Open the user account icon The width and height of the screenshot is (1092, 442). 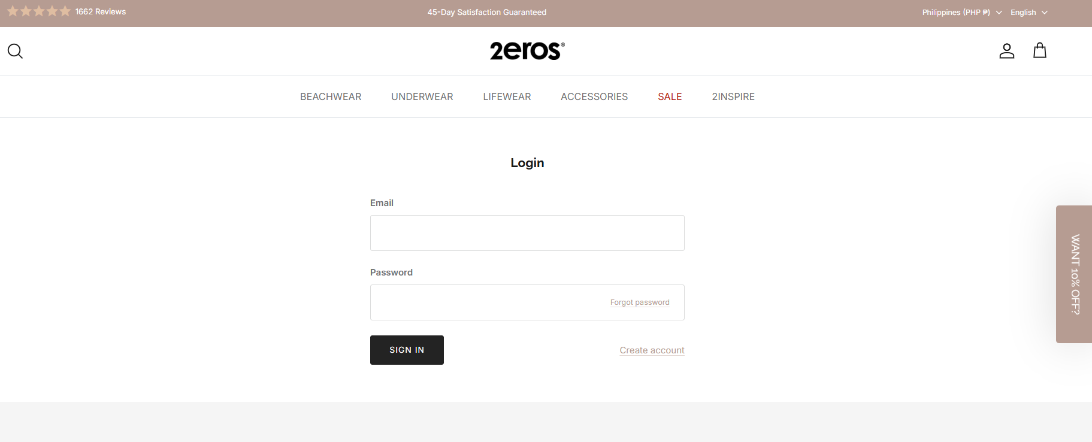point(1007,51)
